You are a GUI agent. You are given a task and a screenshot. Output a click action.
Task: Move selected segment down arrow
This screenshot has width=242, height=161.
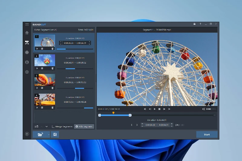pos(47,127)
